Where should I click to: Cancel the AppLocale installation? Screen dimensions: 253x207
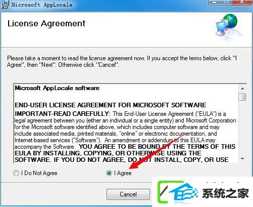(128, 194)
